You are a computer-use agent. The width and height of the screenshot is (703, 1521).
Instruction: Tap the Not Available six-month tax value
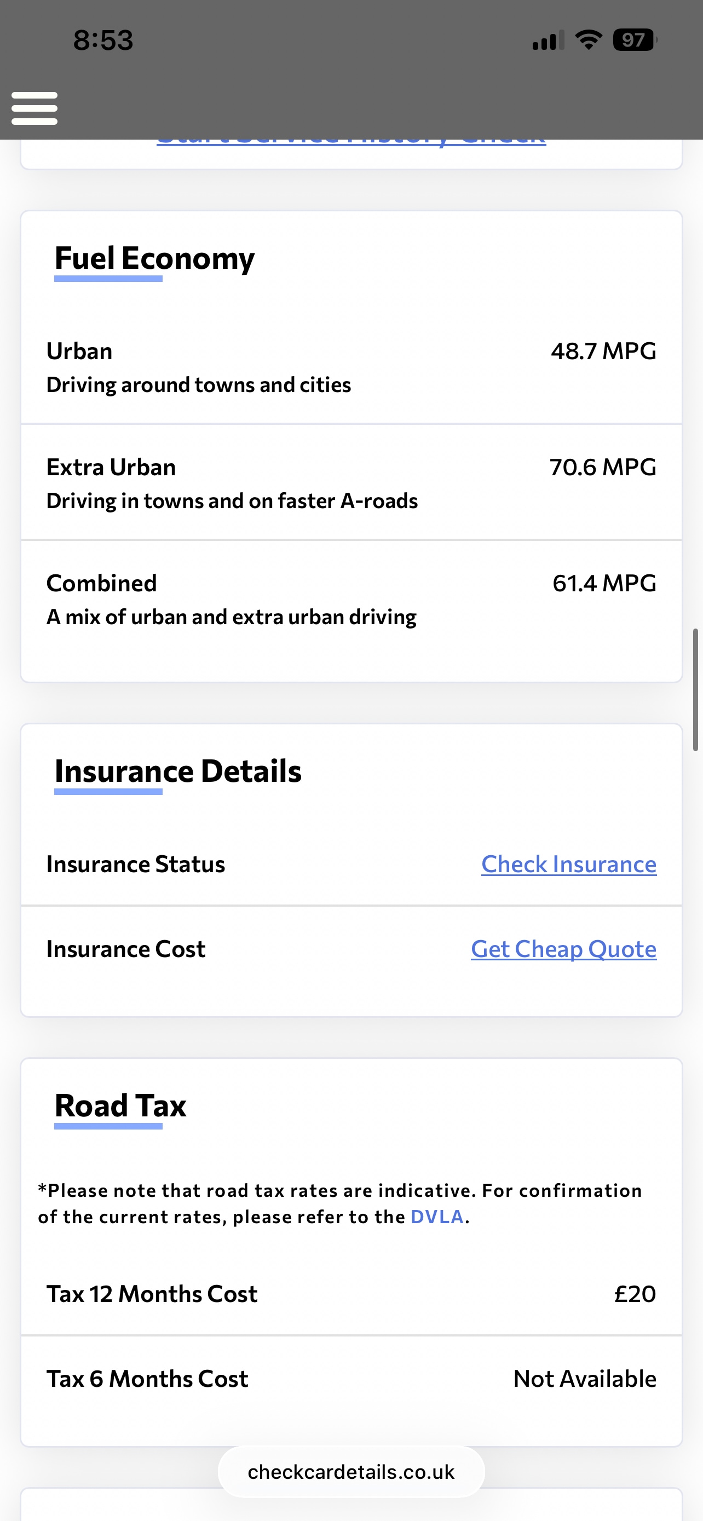point(584,1379)
